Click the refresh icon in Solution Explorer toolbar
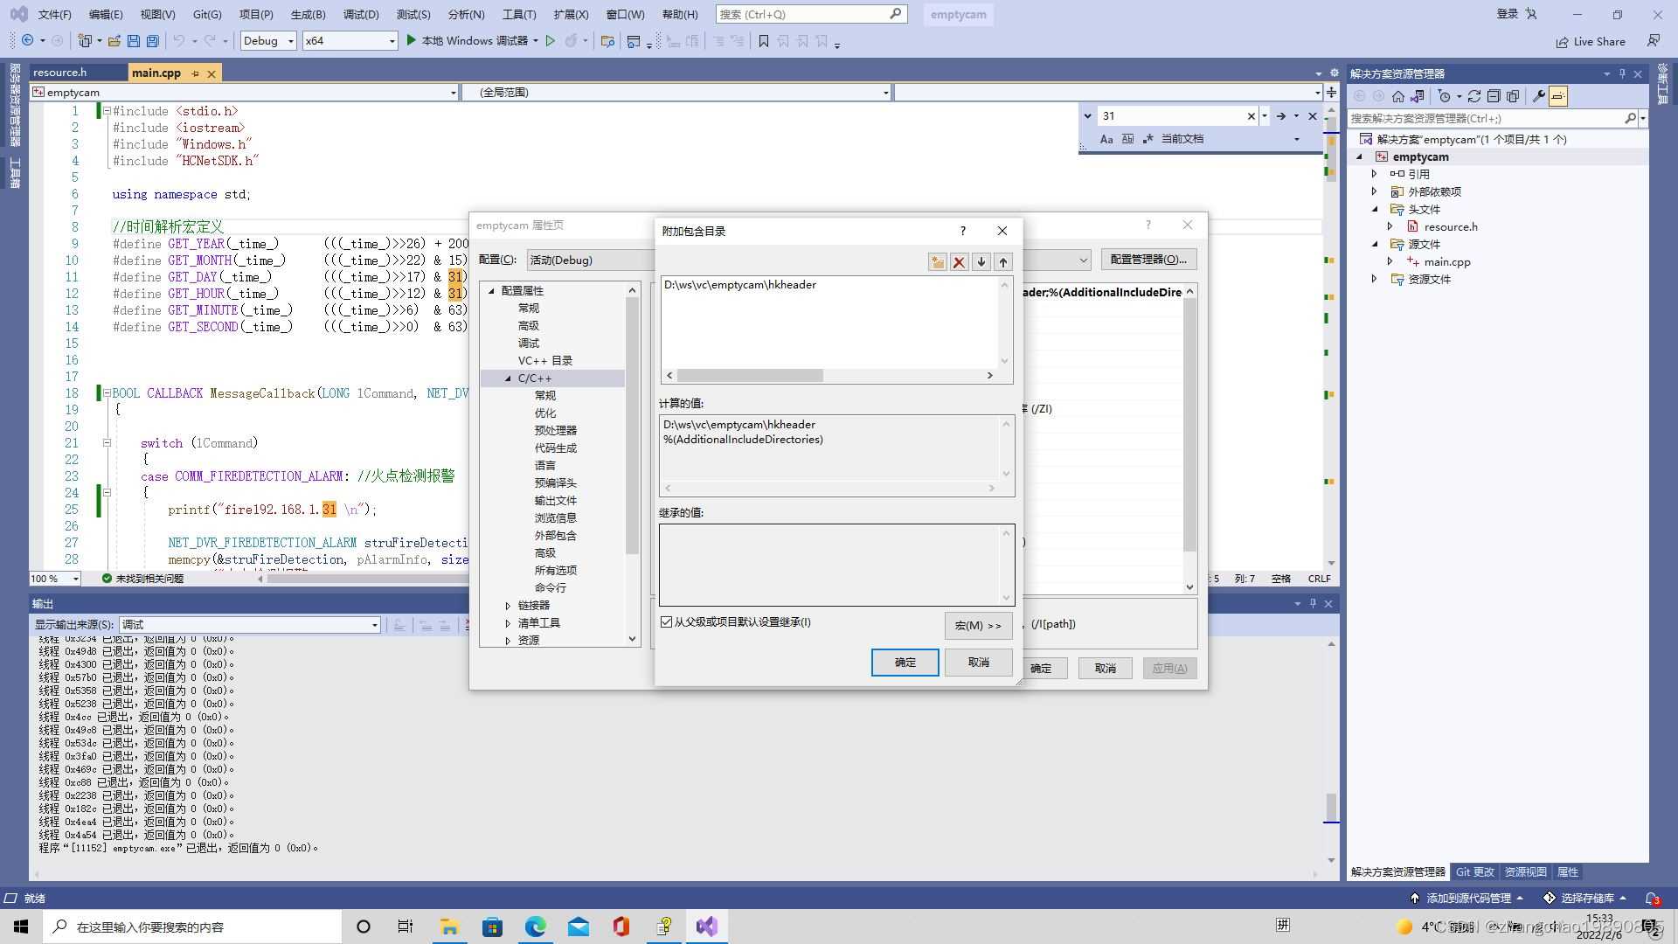1678x944 pixels. (x=1474, y=96)
